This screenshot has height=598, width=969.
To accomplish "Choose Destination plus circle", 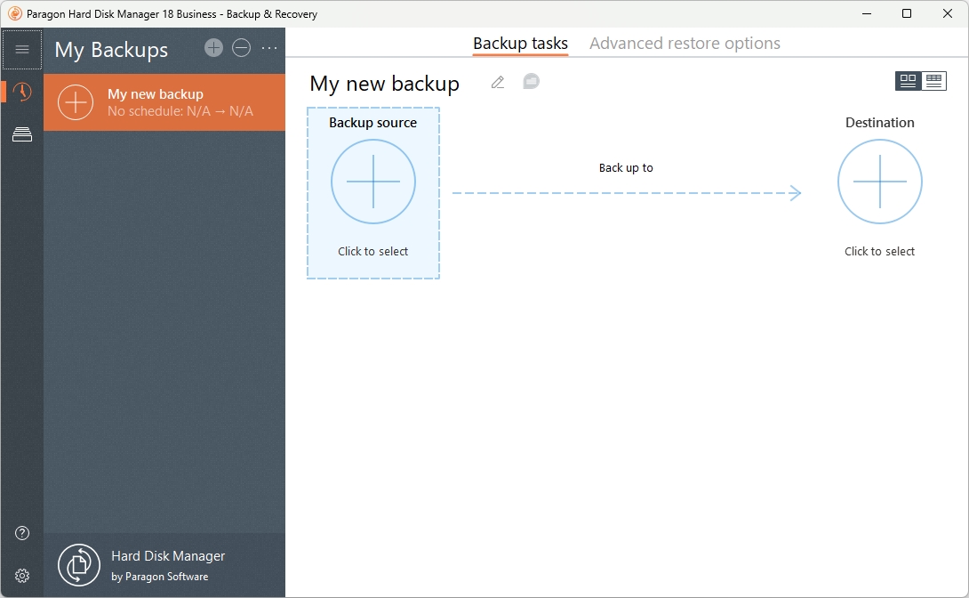I will 880,182.
